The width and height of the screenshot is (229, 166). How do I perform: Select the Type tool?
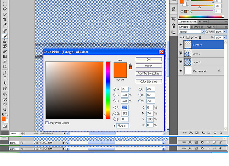point(5,78)
